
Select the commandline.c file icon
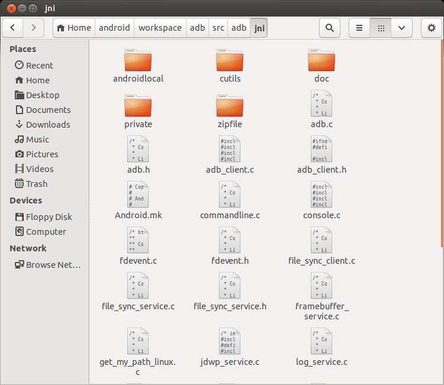coord(230,195)
